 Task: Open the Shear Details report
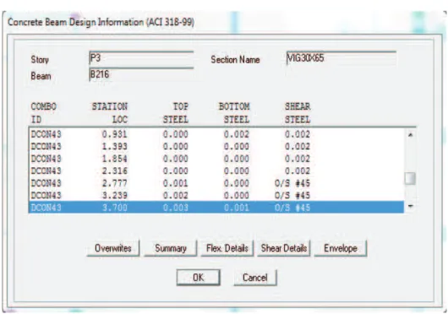point(284,248)
